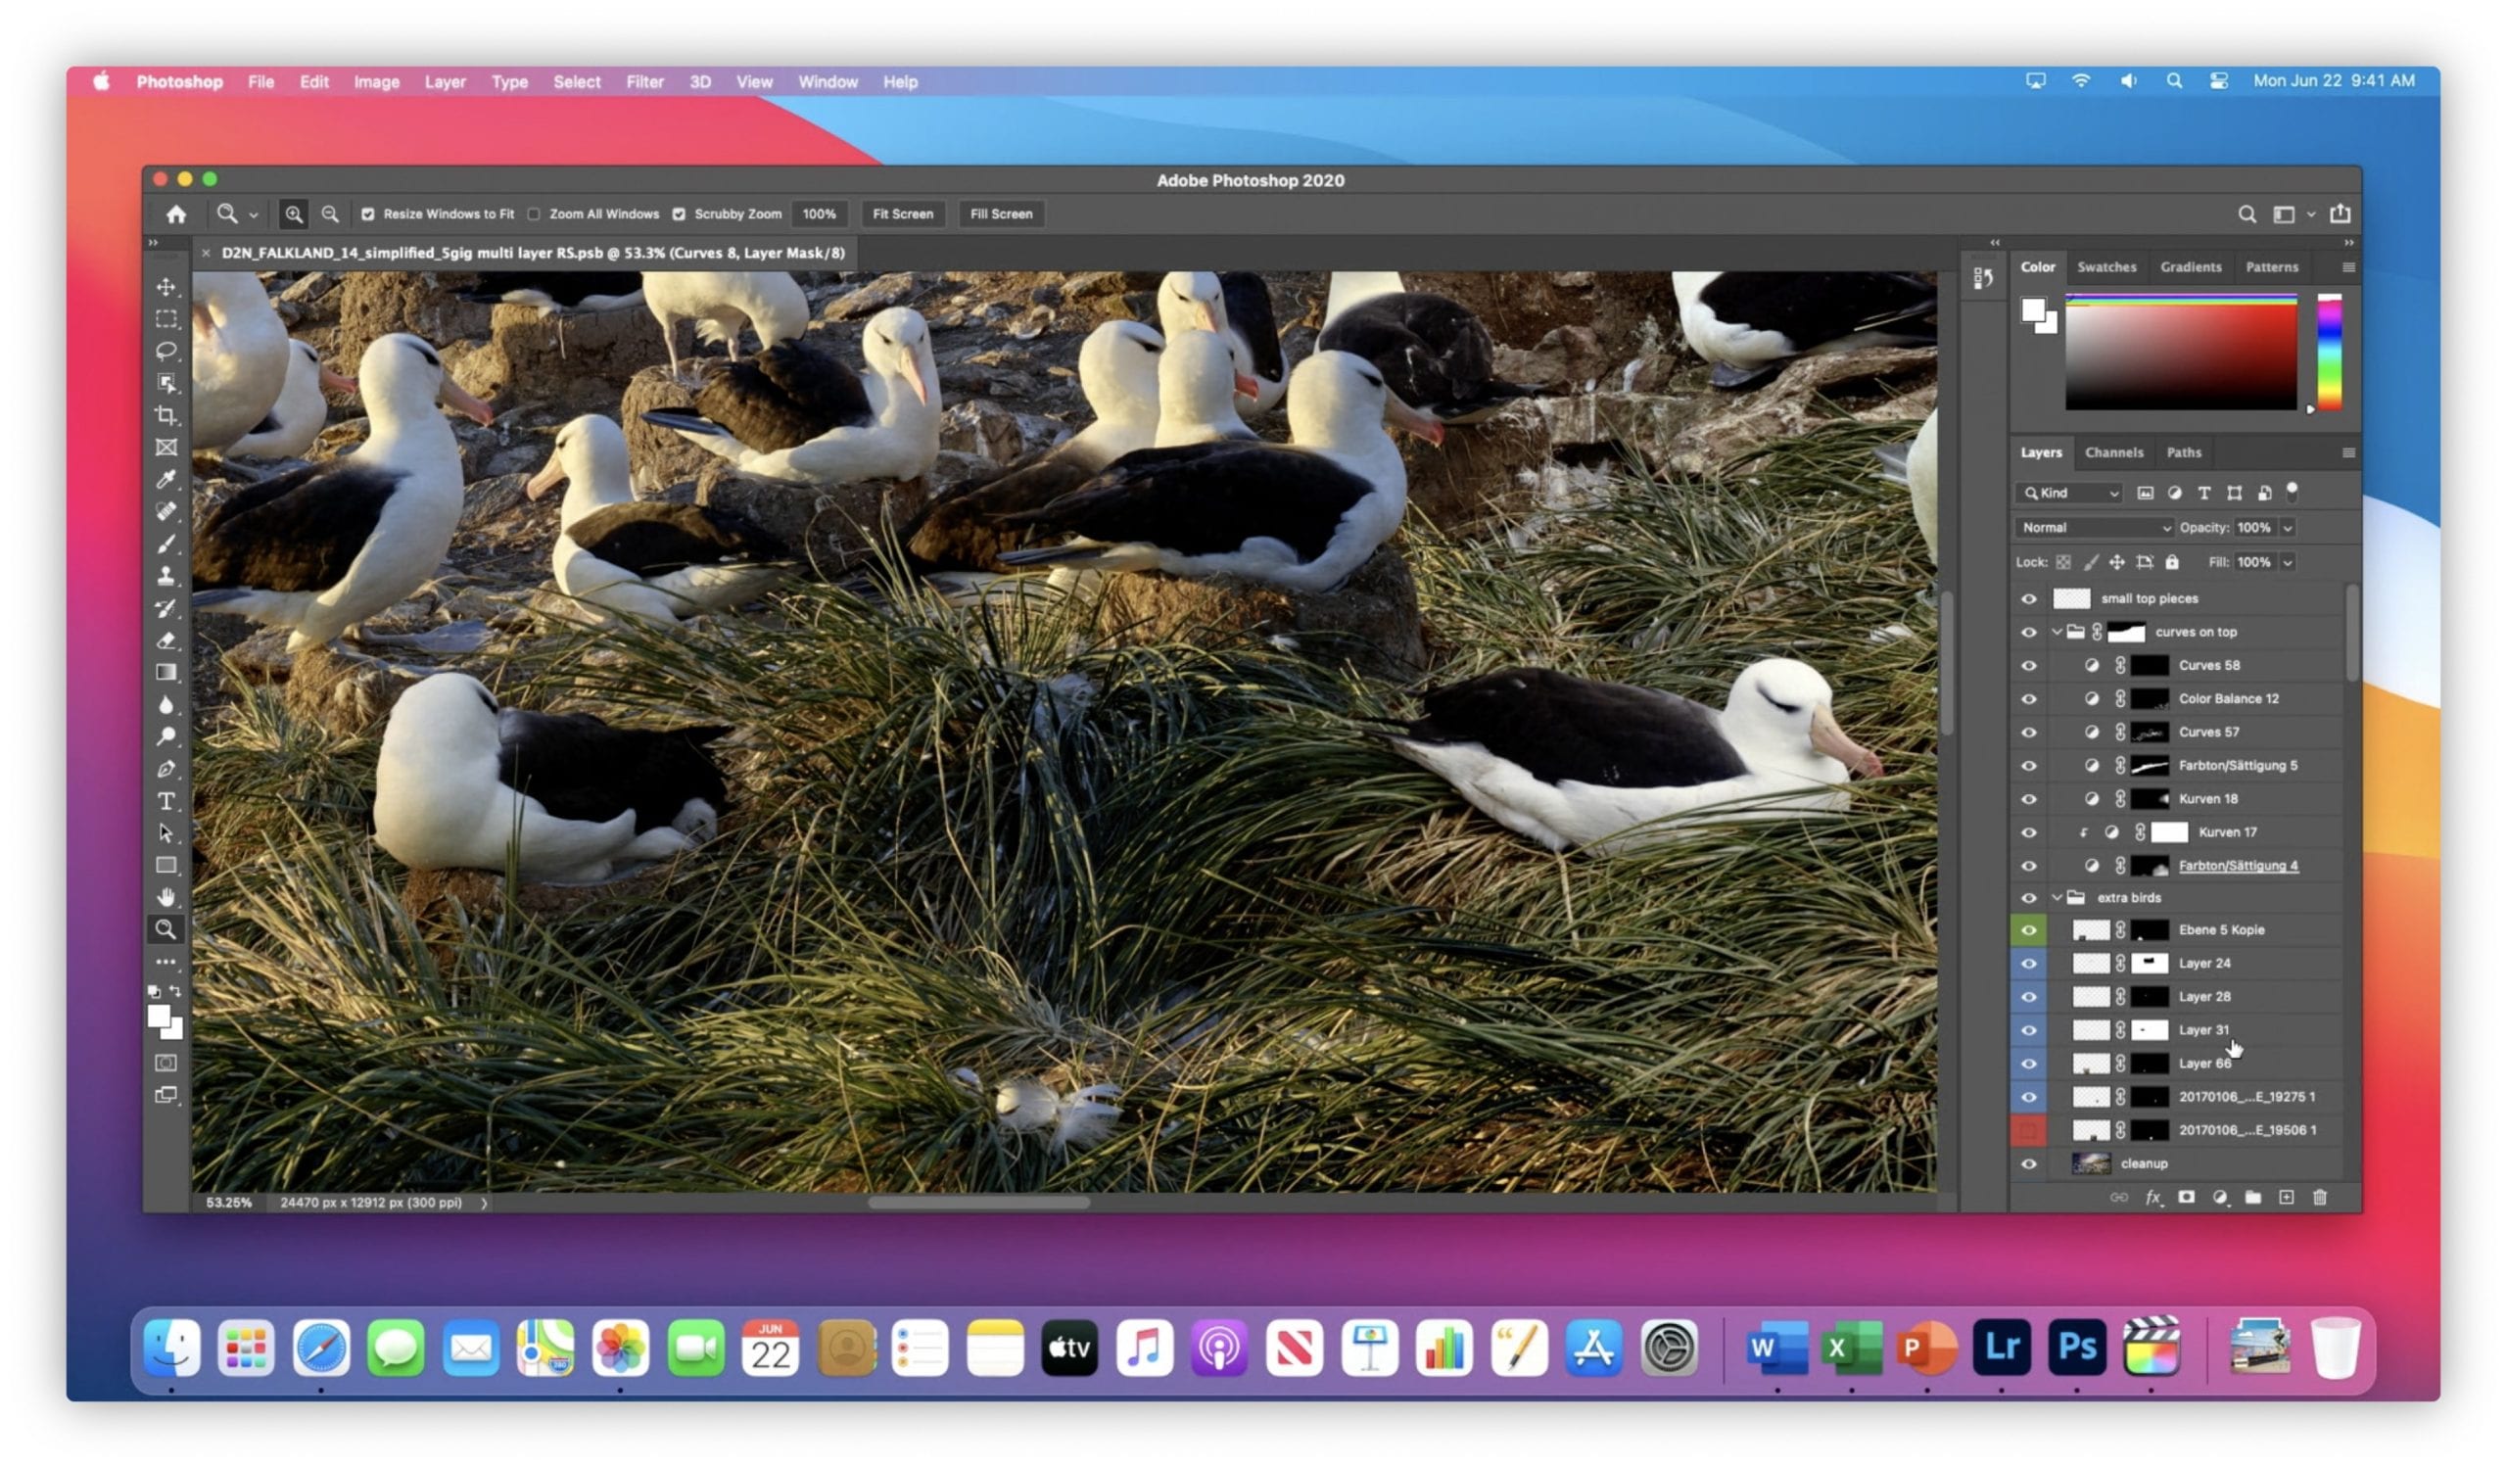The width and height of the screenshot is (2507, 1468).
Task: Pick the Eyedropper tool
Action: click(166, 480)
